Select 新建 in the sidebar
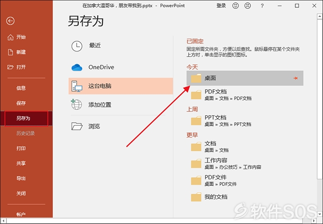Screen dimensions: 323x224 [x=21, y=52]
